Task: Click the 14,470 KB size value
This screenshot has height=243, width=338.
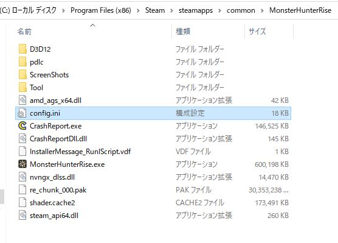Action: pos(274,177)
